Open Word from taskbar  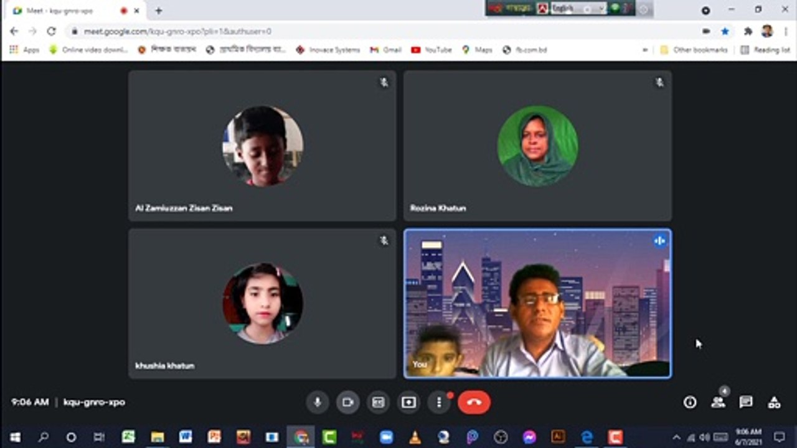tap(186, 437)
